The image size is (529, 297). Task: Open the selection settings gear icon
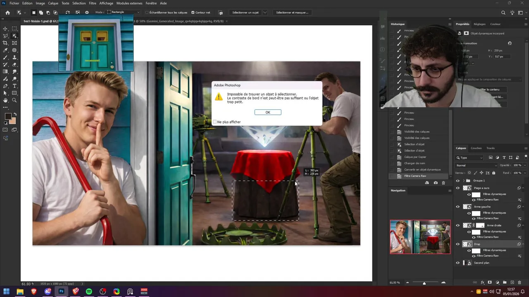[87, 12]
